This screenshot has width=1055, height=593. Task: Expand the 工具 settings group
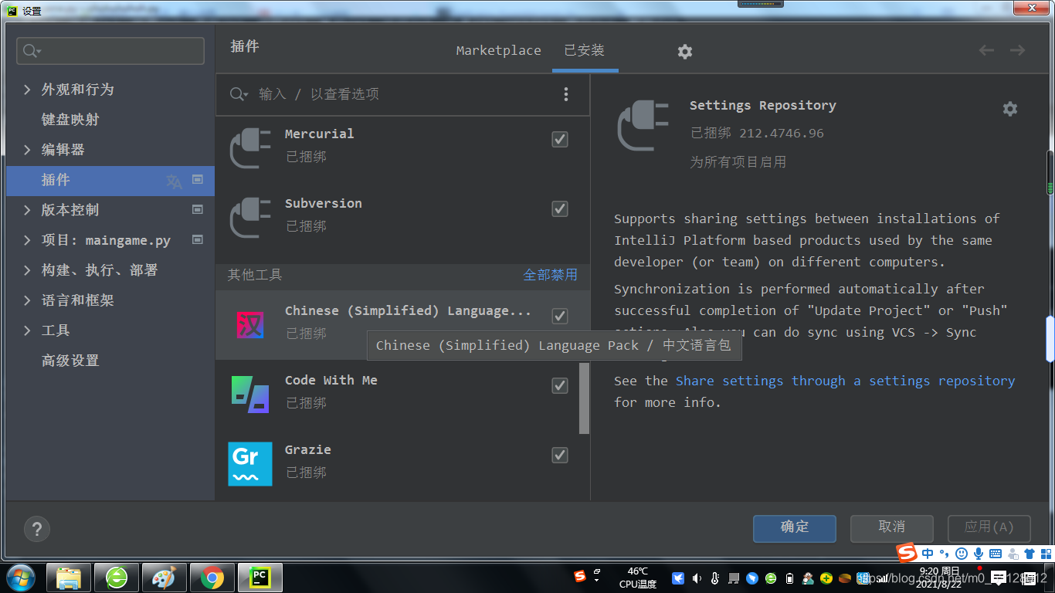click(x=28, y=330)
